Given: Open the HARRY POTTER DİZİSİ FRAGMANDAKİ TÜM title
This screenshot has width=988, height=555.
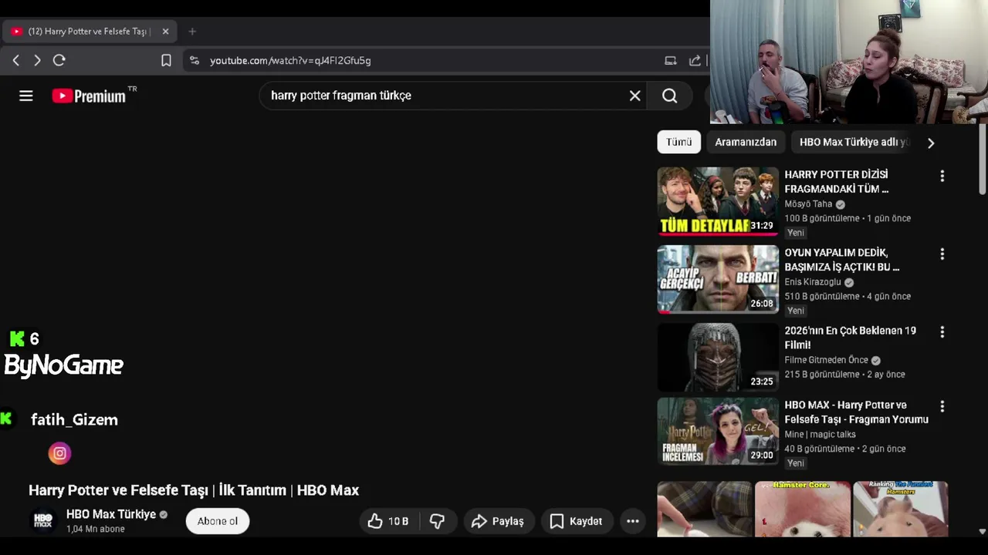Looking at the screenshot, I should tap(837, 181).
